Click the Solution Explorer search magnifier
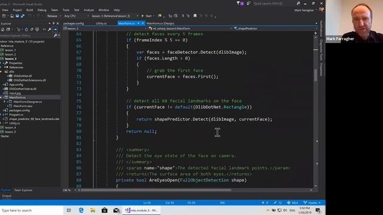This screenshot has height=215, width=383. [56, 36]
